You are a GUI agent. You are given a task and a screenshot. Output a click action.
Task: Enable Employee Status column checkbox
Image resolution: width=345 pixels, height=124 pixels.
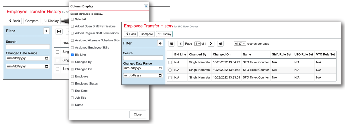(x=72, y=84)
